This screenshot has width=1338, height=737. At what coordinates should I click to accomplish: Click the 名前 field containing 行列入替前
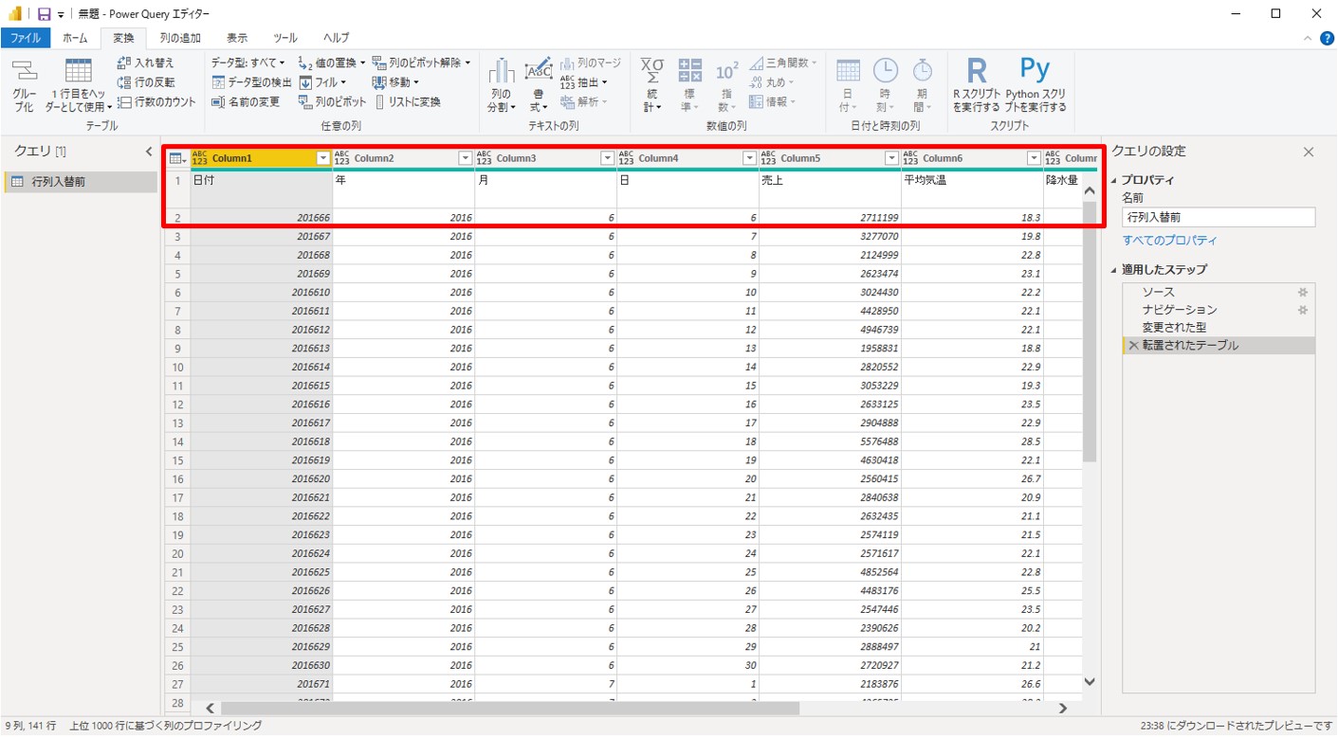(x=1218, y=218)
